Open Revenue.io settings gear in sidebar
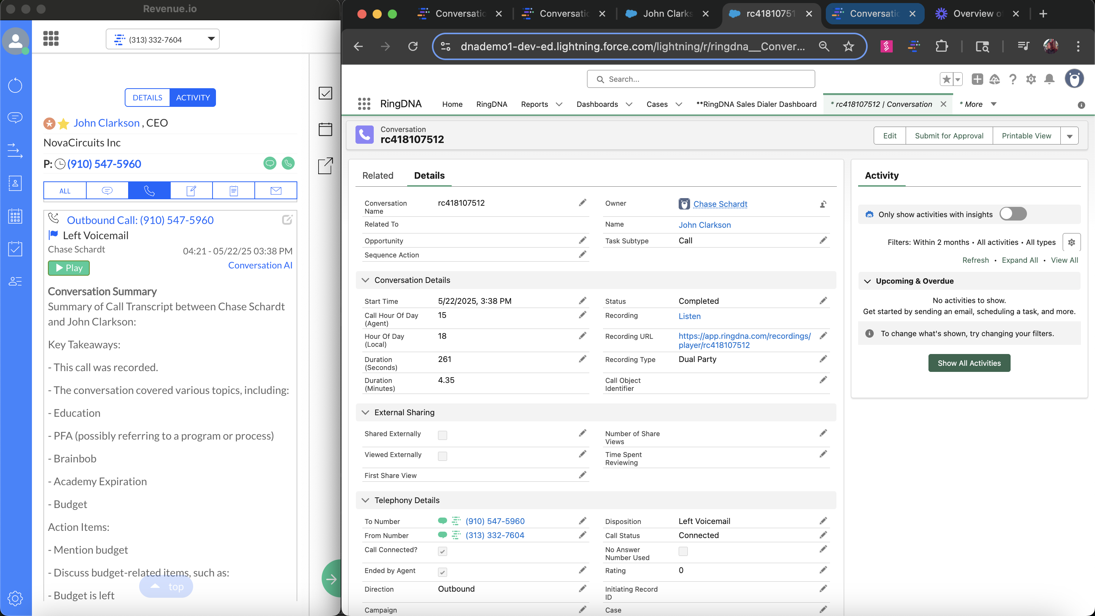 15,598
